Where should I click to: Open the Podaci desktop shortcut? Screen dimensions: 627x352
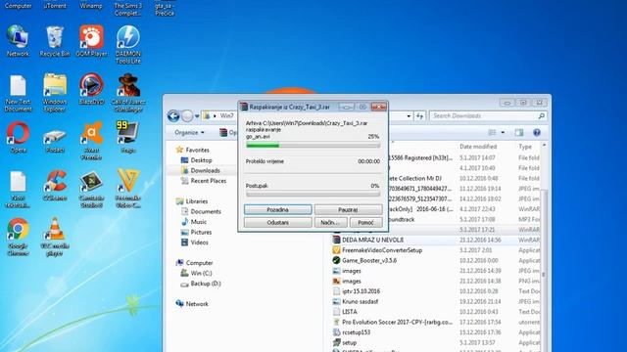(x=55, y=141)
